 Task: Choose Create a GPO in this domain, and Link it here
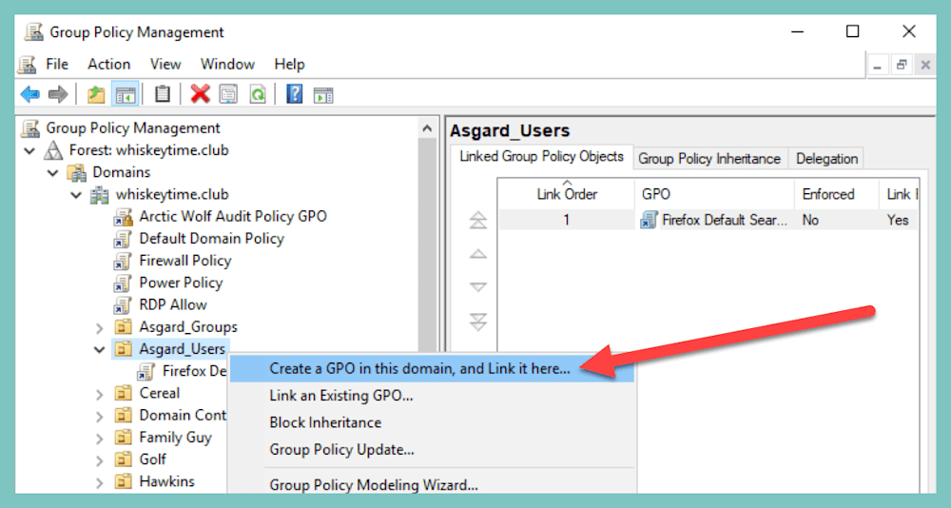coord(432,369)
